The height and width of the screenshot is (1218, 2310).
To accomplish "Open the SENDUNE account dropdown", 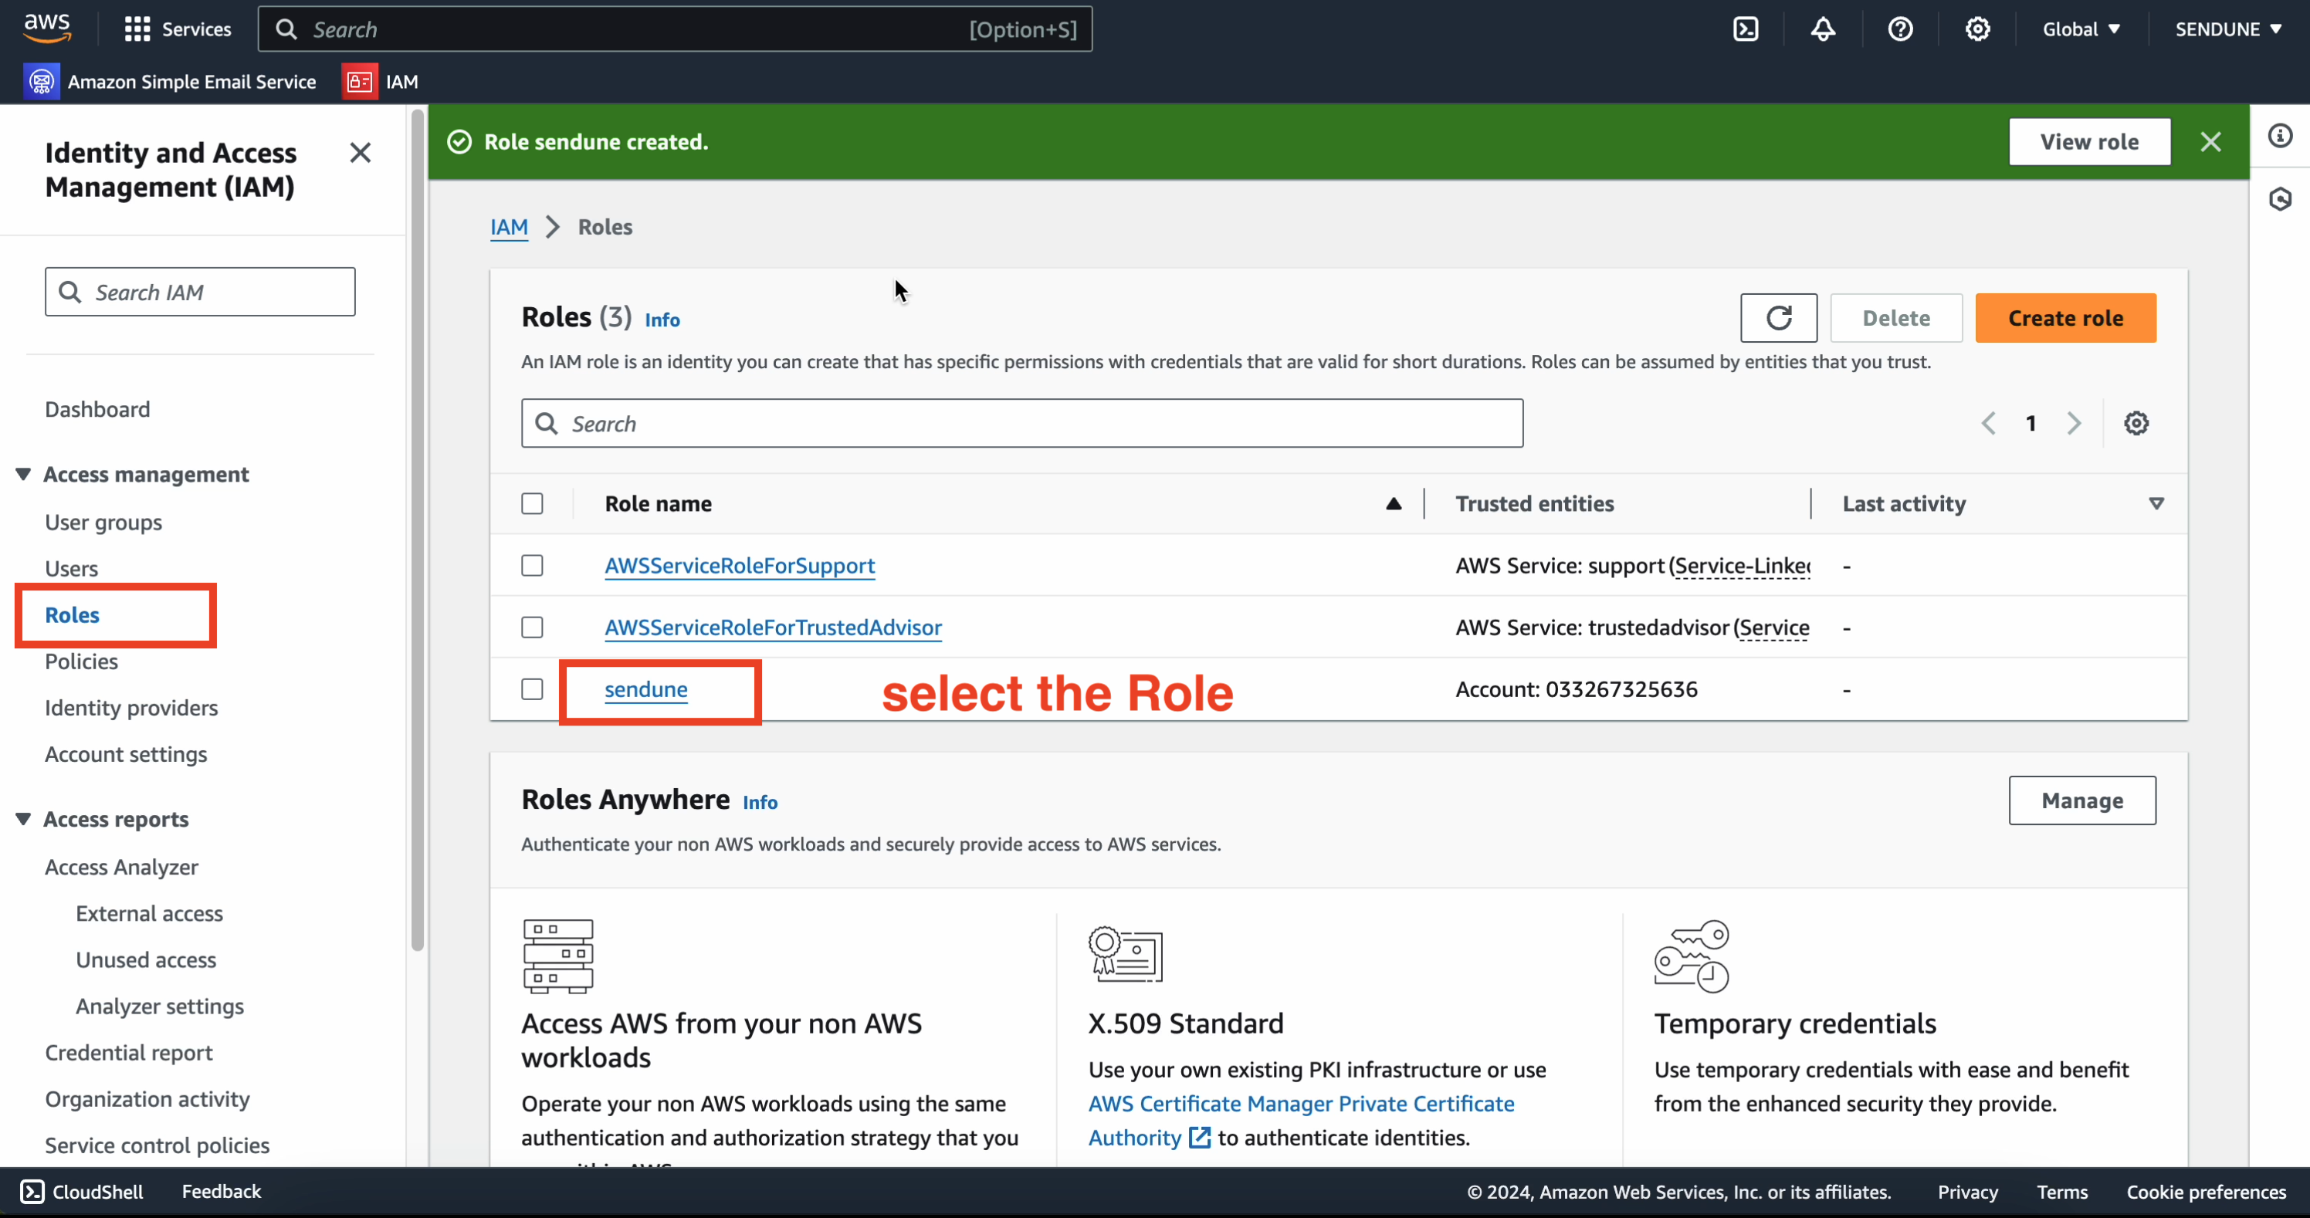I will point(2227,29).
